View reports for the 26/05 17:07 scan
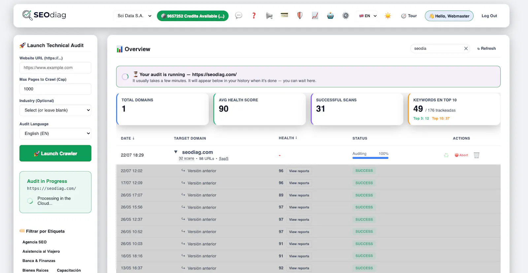 [299, 195]
